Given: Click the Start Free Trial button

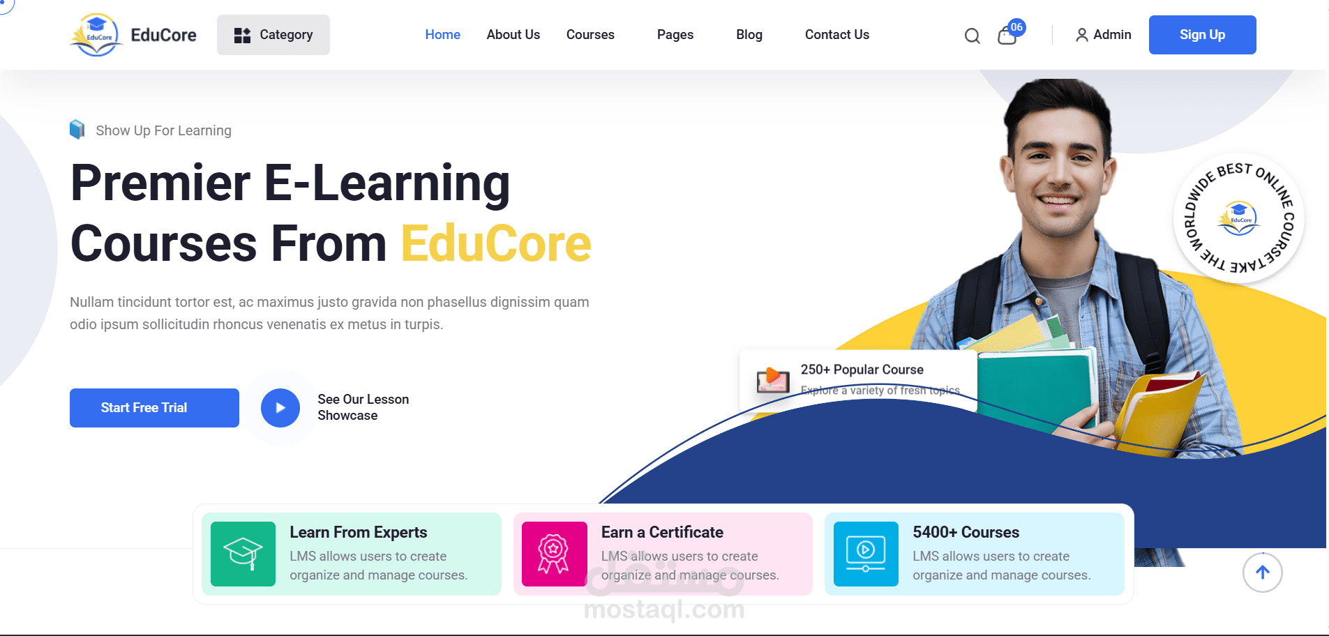Looking at the screenshot, I should pos(154,408).
